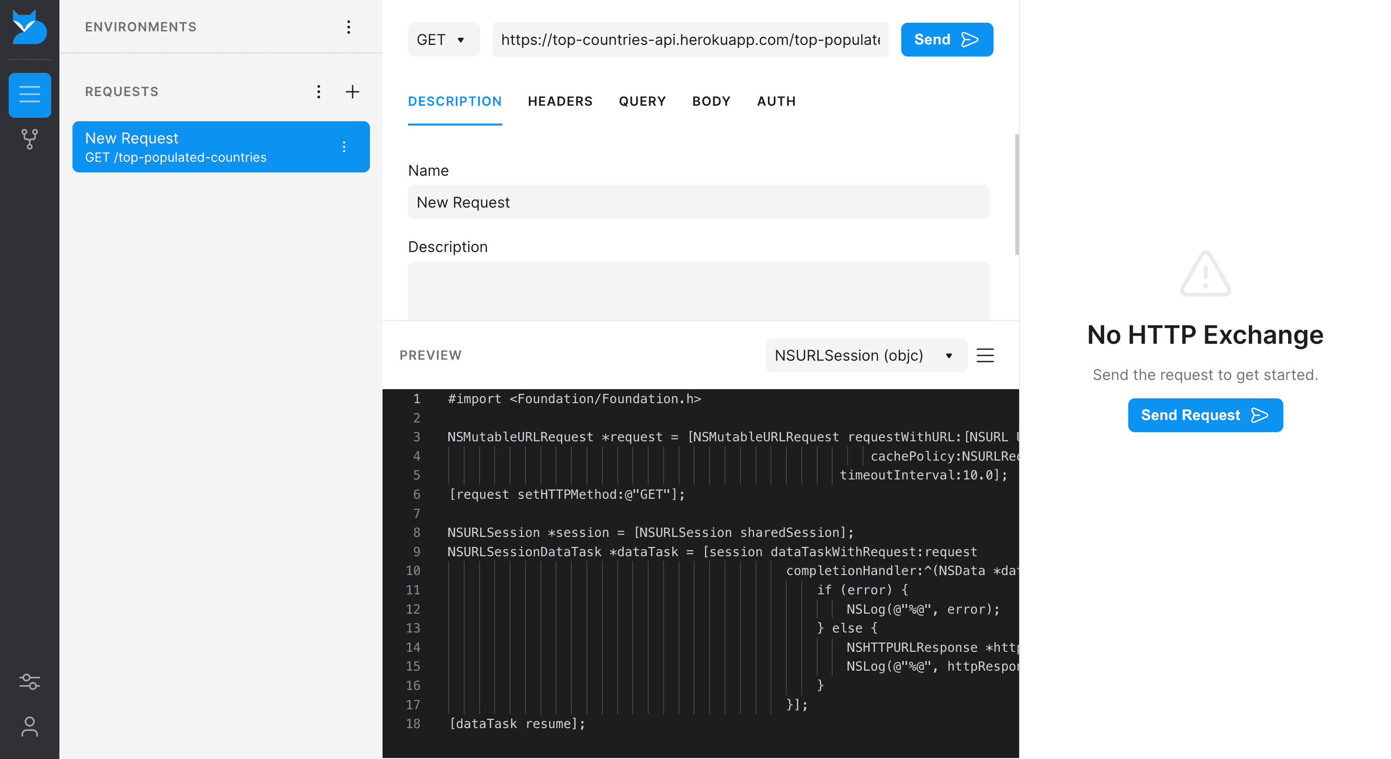The width and height of the screenshot is (1391, 759).
Task: Click code line '[dataTask resume];'
Action: (517, 724)
